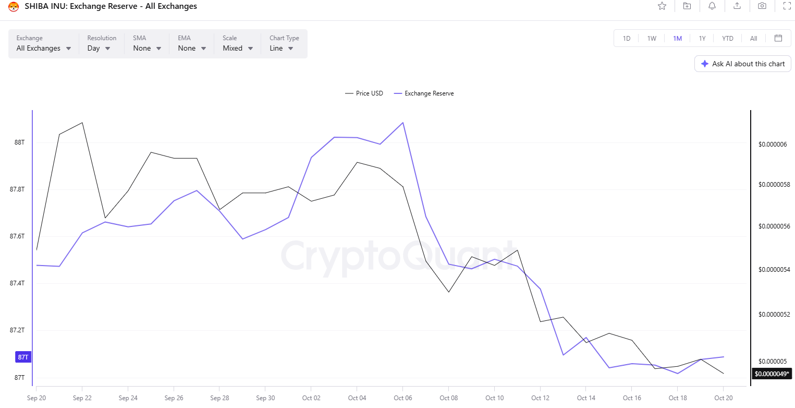The height and width of the screenshot is (408, 795).
Task: Switch to the YTD time range
Action: [x=728, y=38]
